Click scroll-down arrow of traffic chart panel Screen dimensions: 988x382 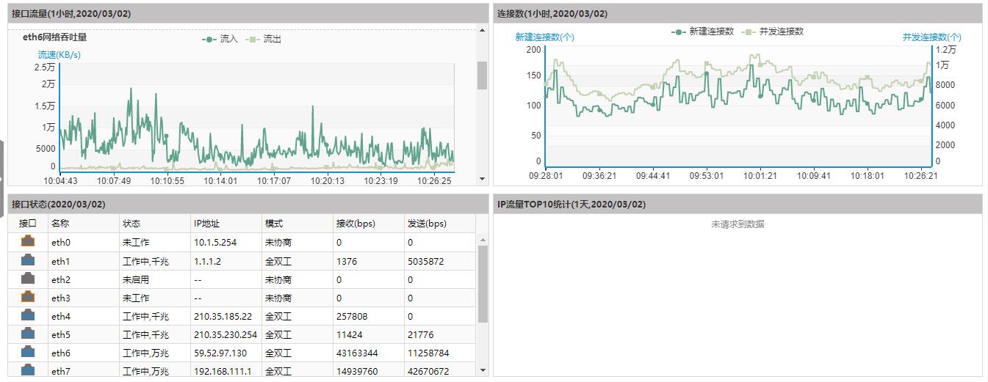[x=482, y=179]
